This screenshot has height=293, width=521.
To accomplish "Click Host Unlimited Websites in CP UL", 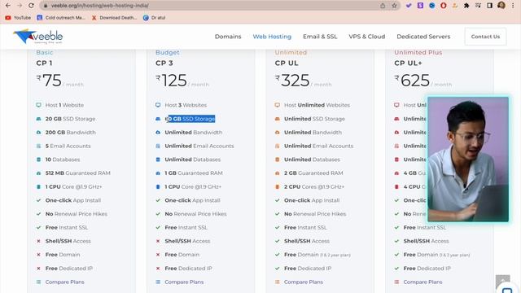I will coord(317,105).
